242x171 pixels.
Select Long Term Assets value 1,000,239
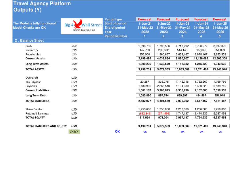[145, 64]
